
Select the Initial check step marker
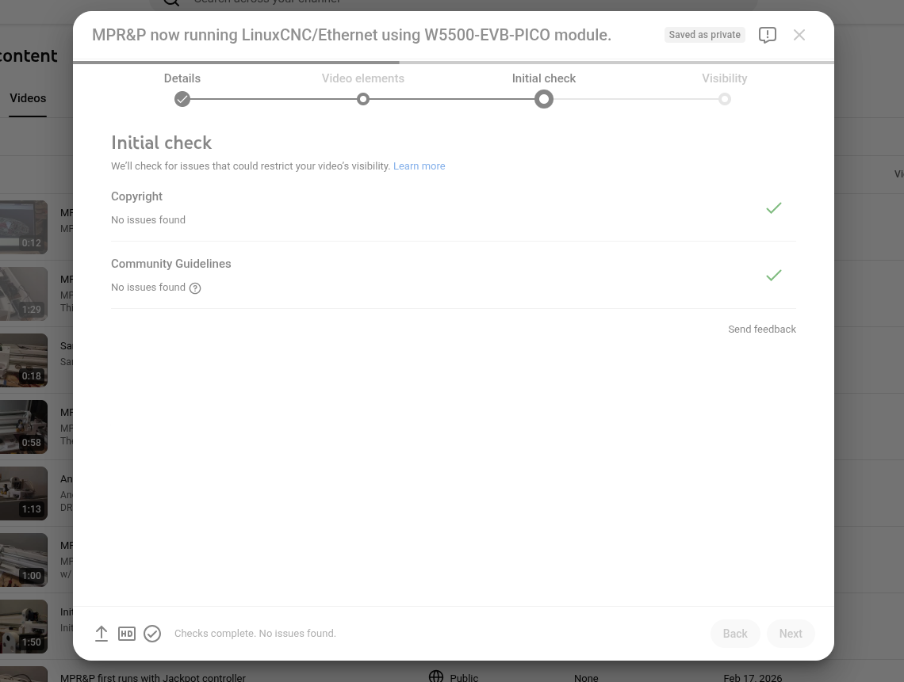[x=544, y=99]
